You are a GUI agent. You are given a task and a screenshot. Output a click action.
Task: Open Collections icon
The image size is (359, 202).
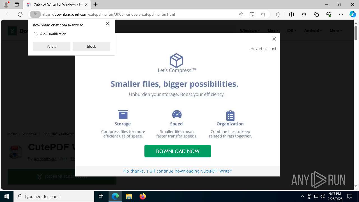[316, 14]
